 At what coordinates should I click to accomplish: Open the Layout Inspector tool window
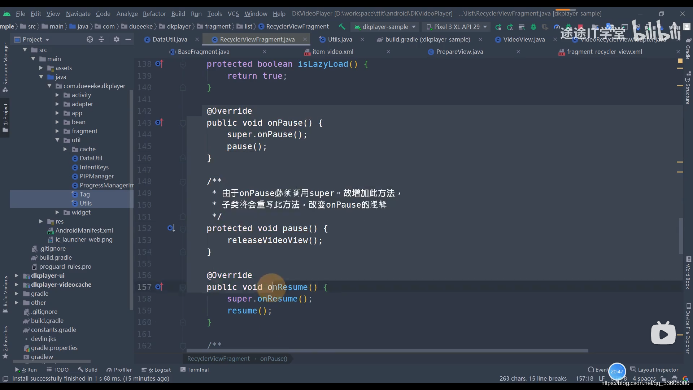654,370
